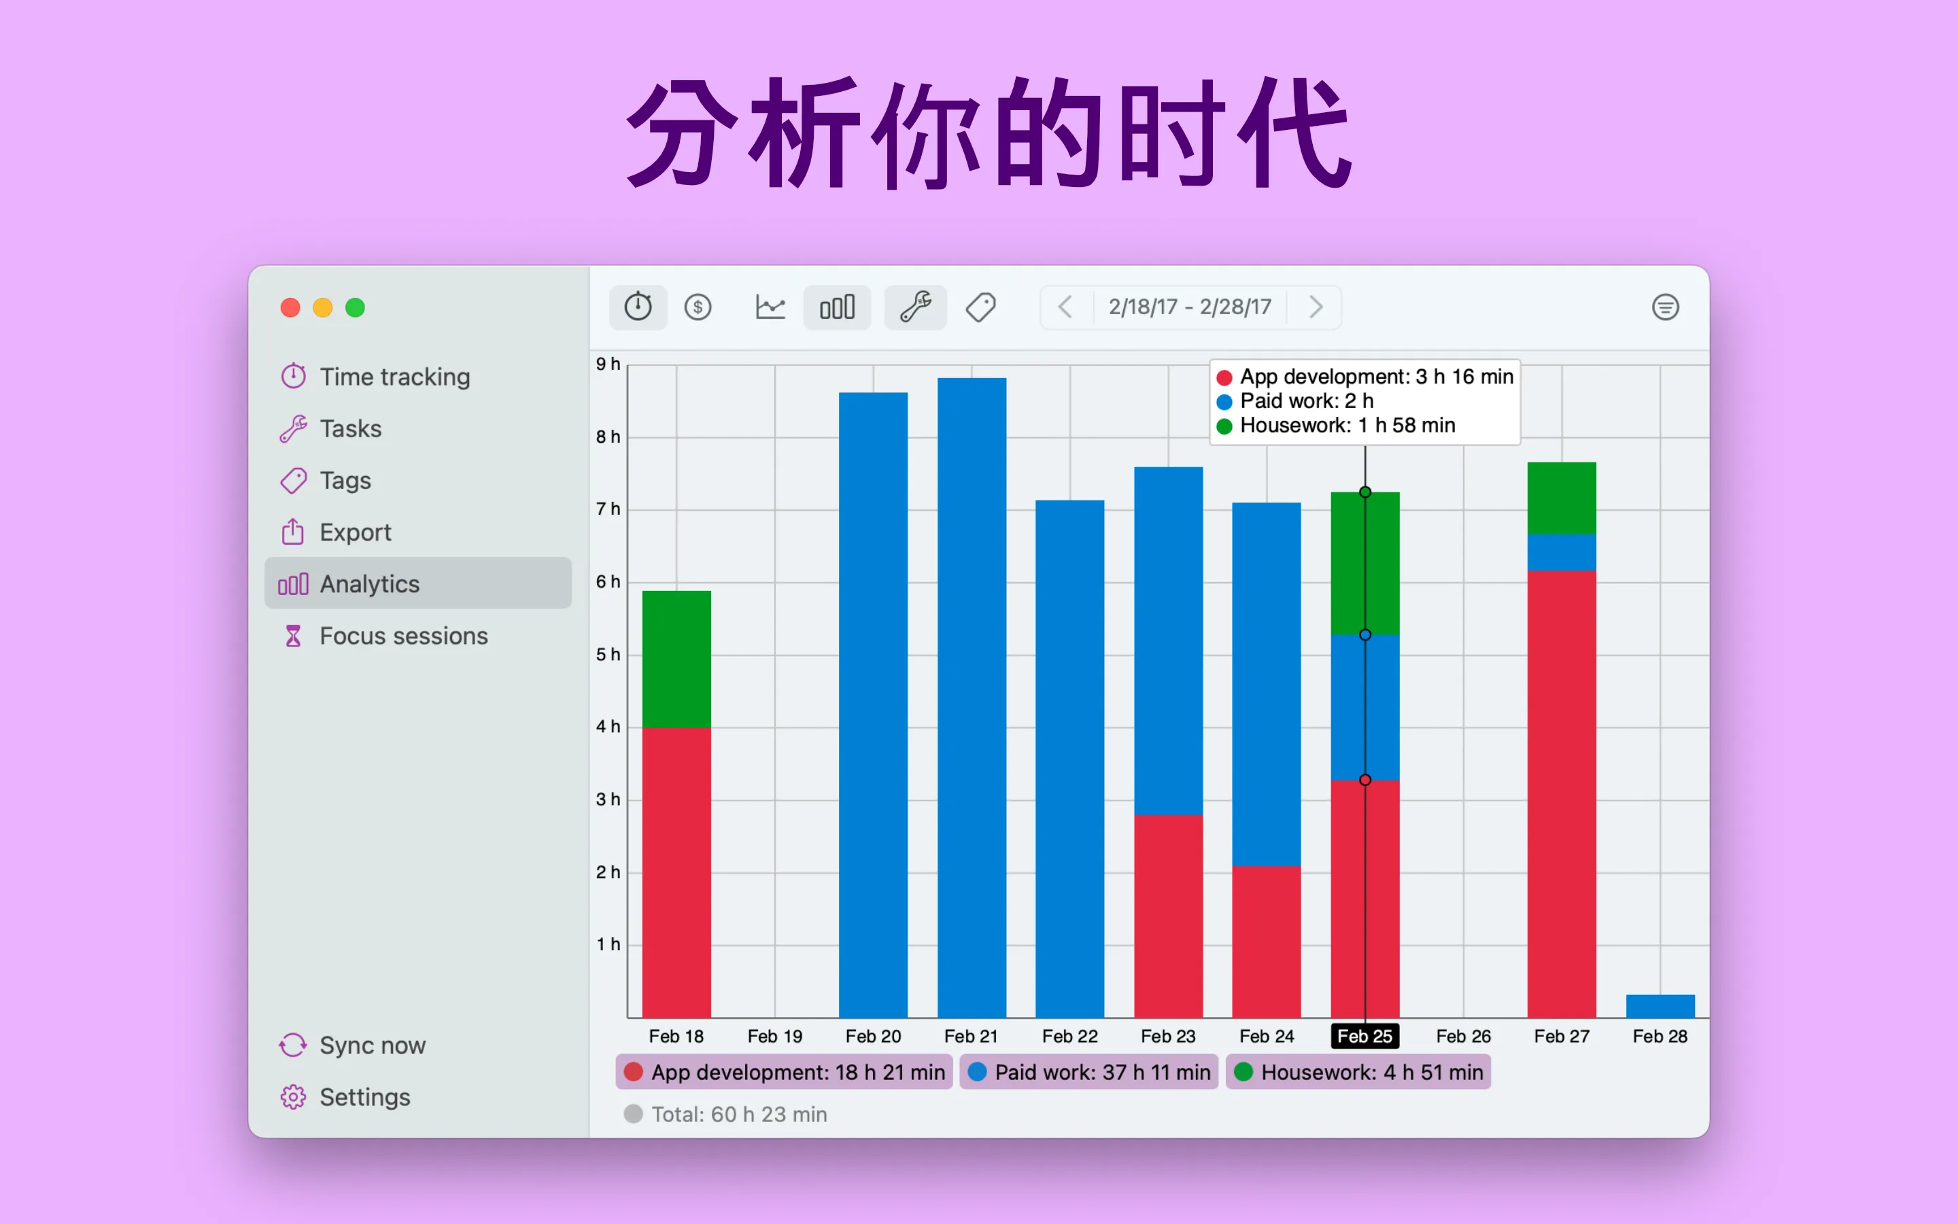Select the stopwatch duration toolbar icon
The width and height of the screenshot is (1958, 1224).
tap(638, 307)
